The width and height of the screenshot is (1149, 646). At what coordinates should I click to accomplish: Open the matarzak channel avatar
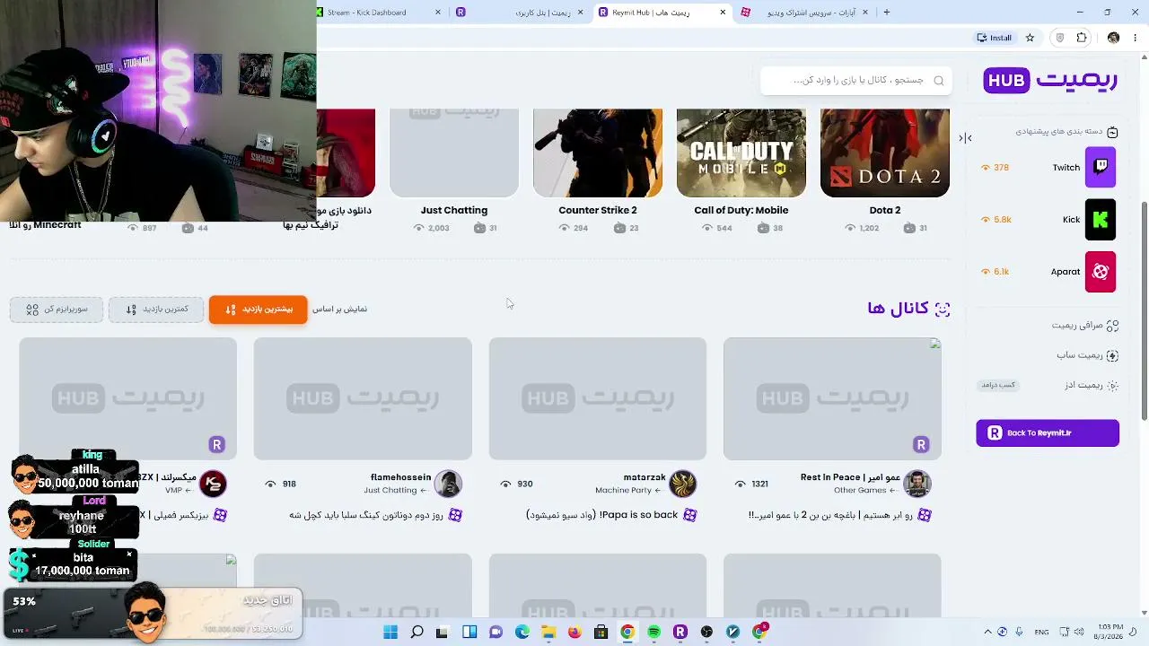[x=683, y=484]
